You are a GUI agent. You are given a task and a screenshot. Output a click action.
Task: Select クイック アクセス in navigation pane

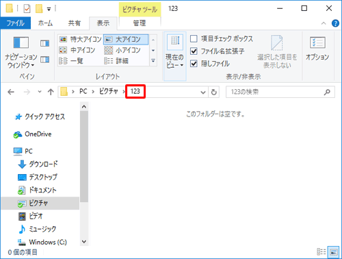point(40,116)
